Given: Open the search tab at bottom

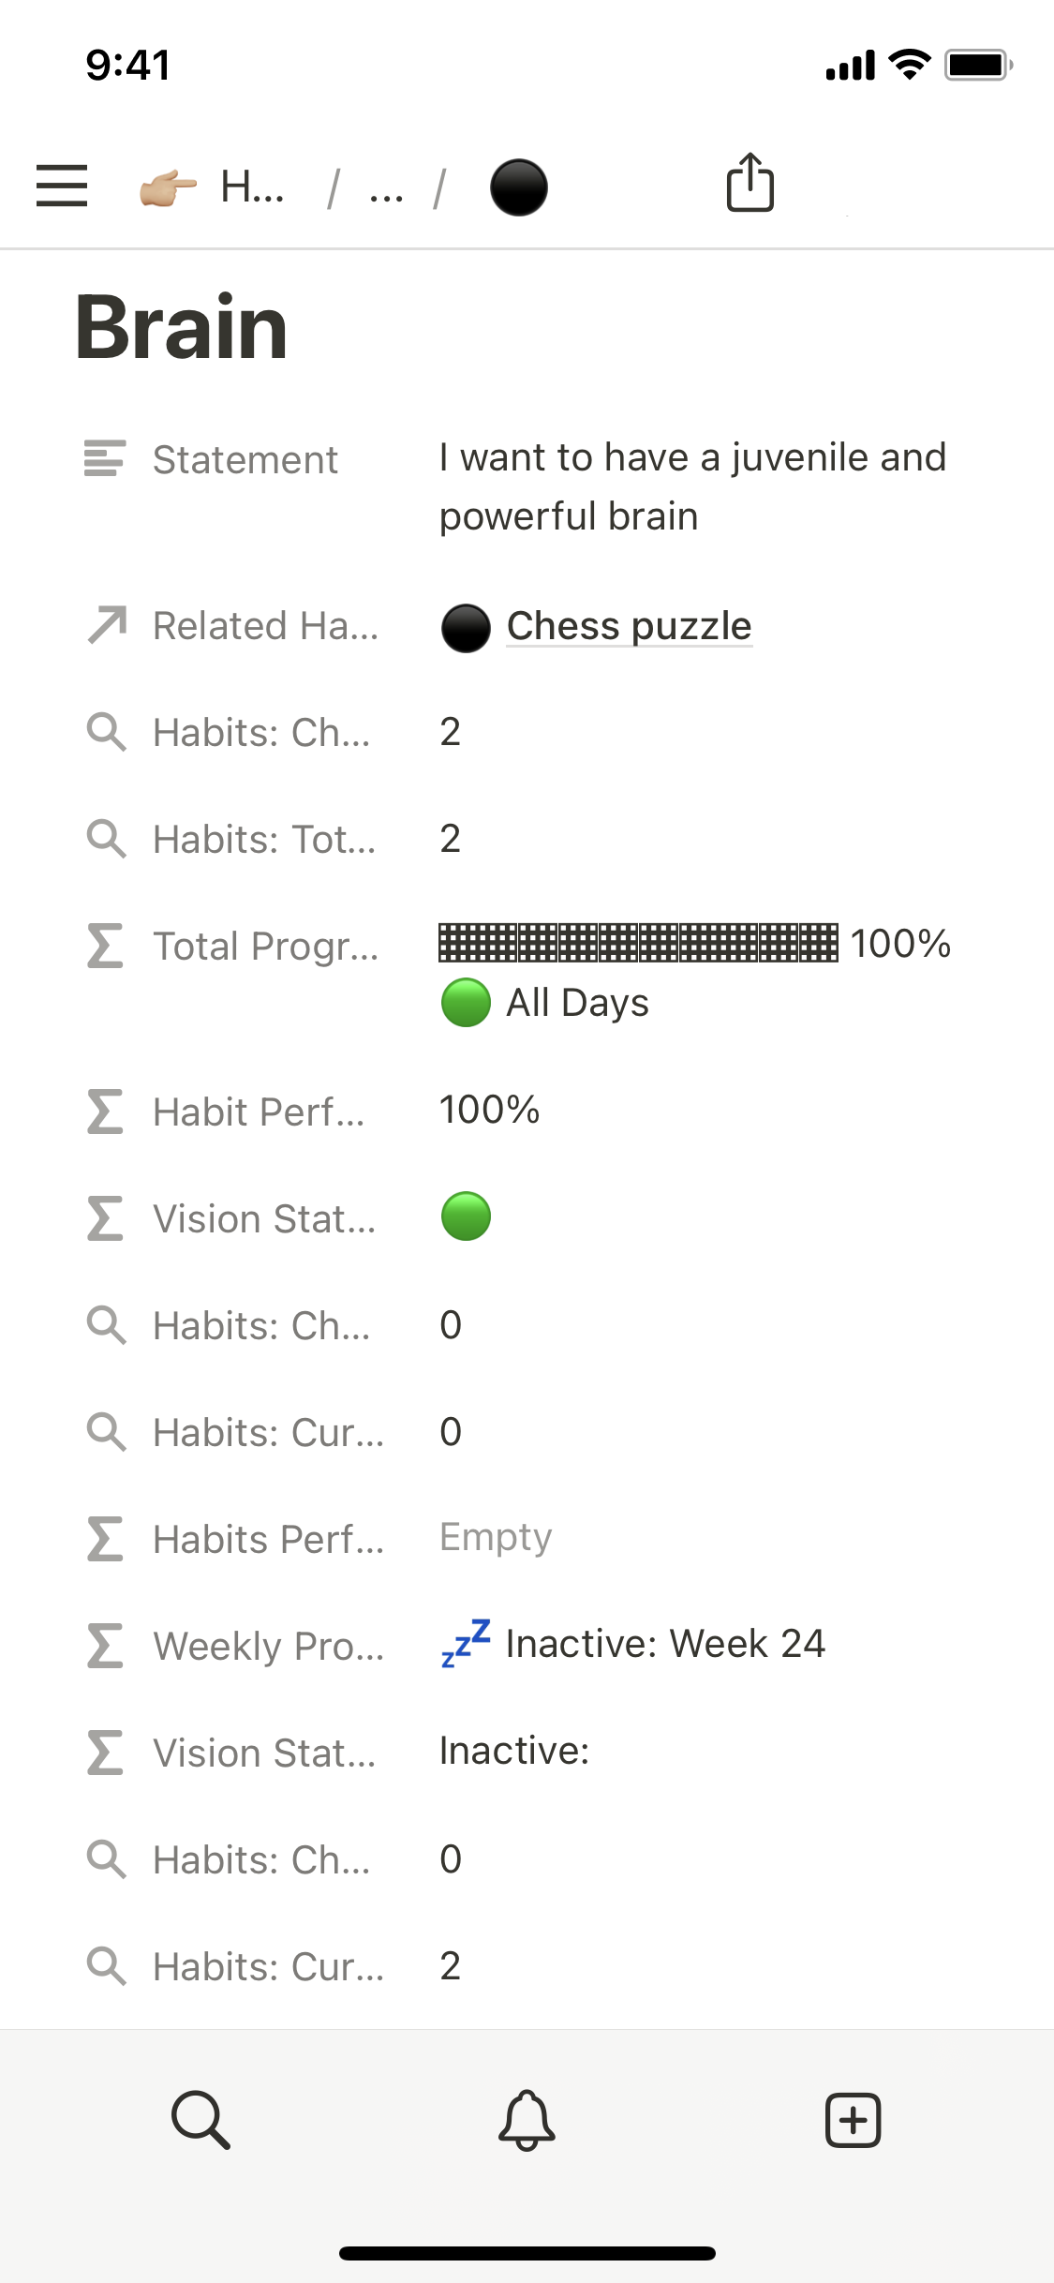Looking at the screenshot, I should (x=200, y=2119).
